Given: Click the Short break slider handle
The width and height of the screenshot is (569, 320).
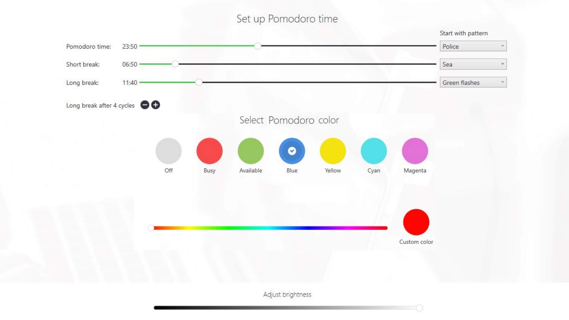Looking at the screenshot, I should [x=175, y=64].
